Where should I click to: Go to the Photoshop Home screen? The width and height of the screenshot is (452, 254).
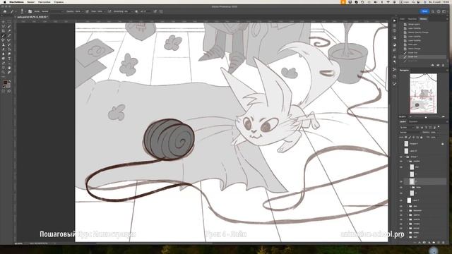tap(5, 11)
